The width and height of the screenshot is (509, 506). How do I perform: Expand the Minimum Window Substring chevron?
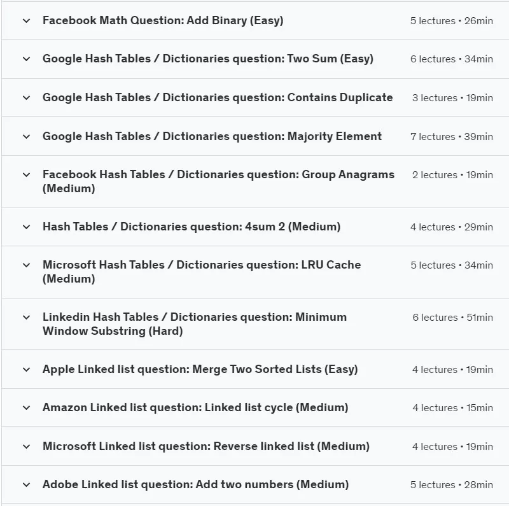click(x=27, y=318)
